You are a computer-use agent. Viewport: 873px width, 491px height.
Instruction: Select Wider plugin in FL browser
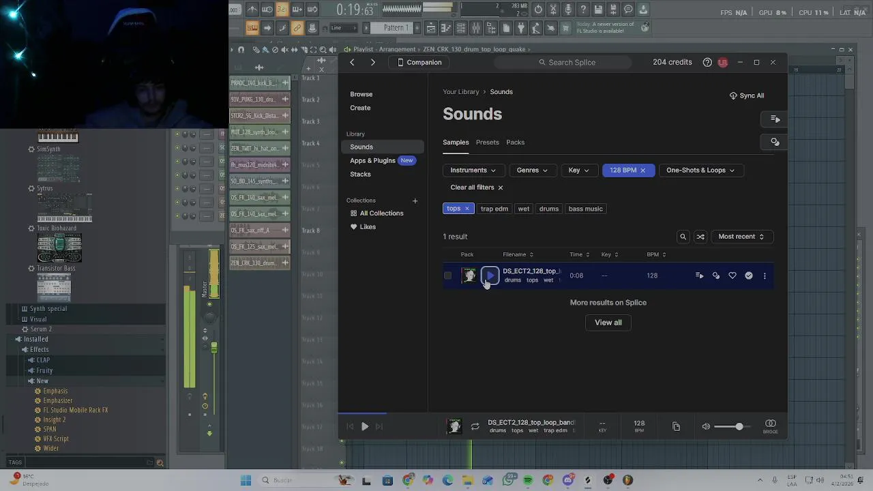click(51, 448)
